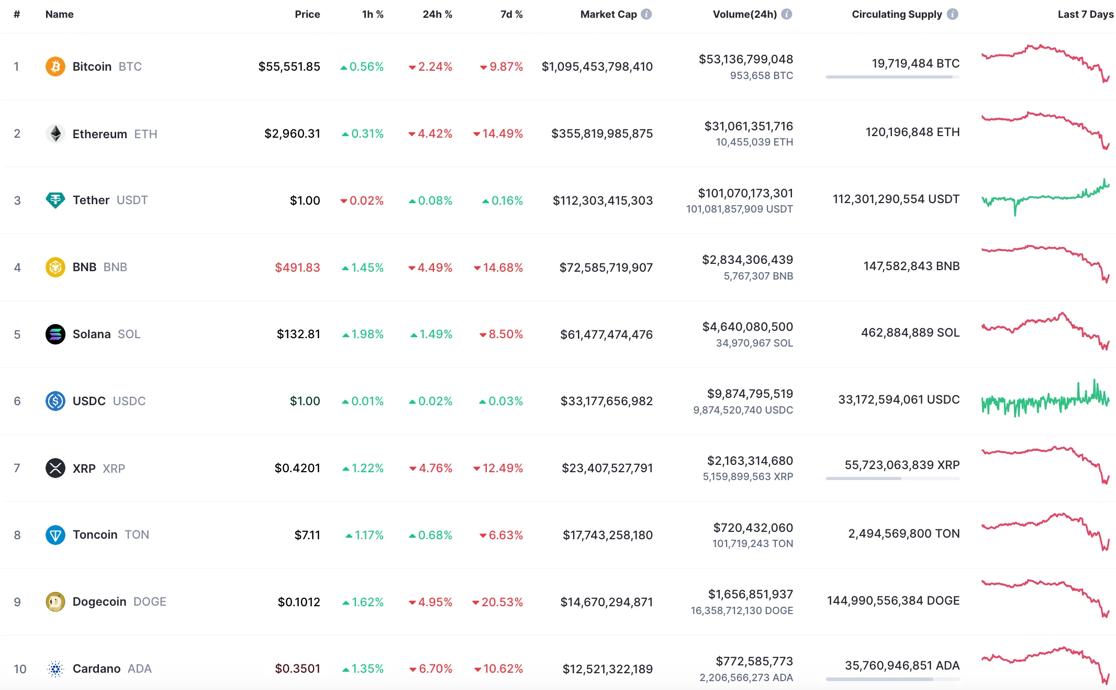Sort by Name column header
This screenshot has width=1116, height=690.
click(x=59, y=14)
